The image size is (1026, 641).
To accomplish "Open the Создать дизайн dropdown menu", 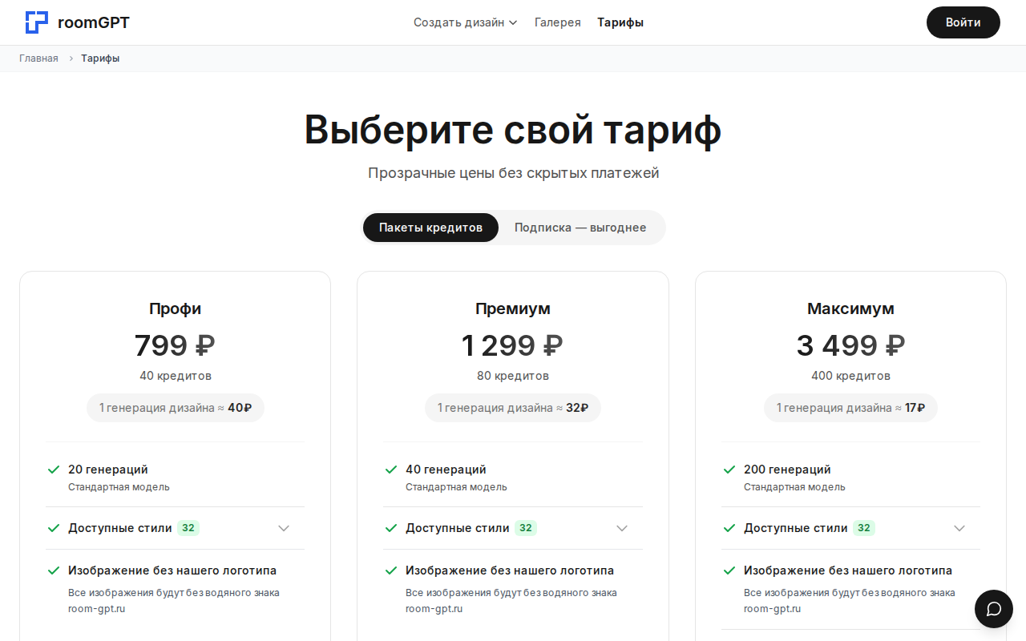I will point(465,22).
